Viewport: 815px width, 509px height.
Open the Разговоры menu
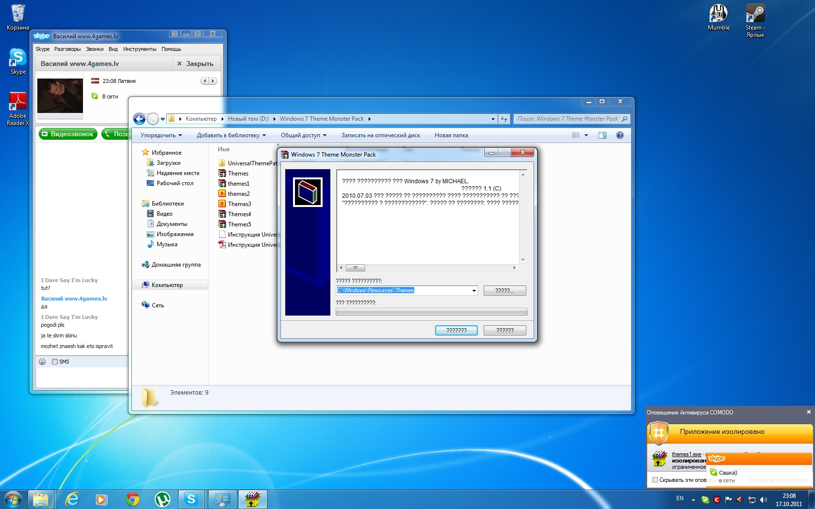(67, 49)
